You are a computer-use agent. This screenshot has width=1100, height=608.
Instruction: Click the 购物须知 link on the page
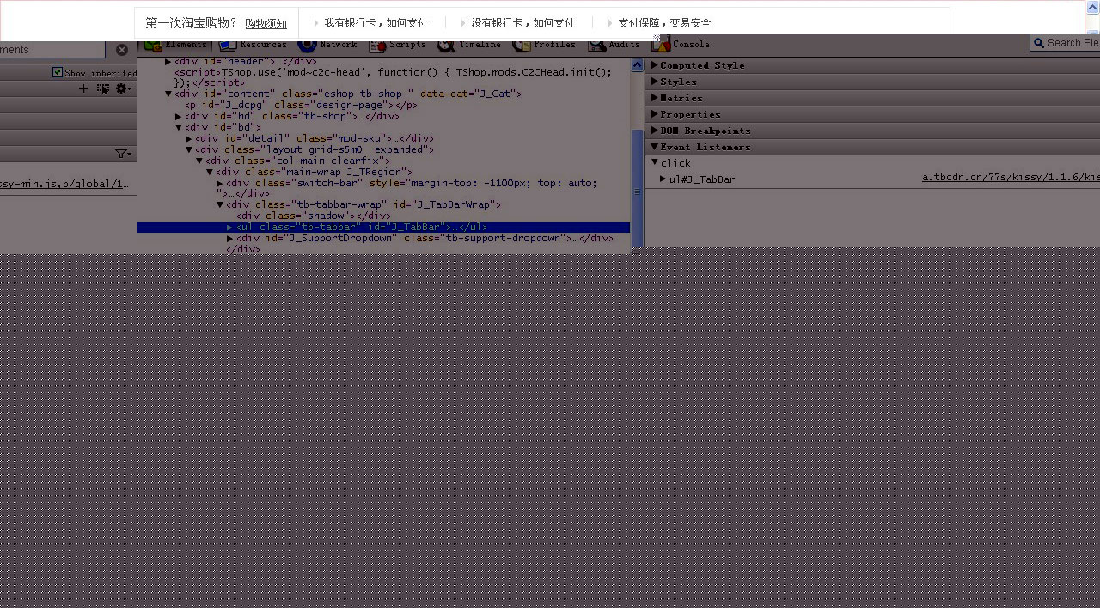tap(266, 23)
